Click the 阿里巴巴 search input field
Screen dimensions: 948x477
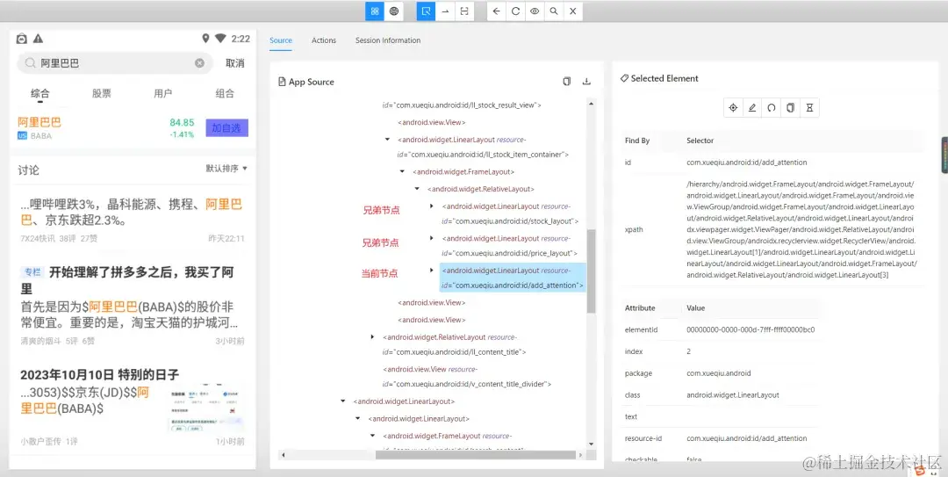point(115,63)
